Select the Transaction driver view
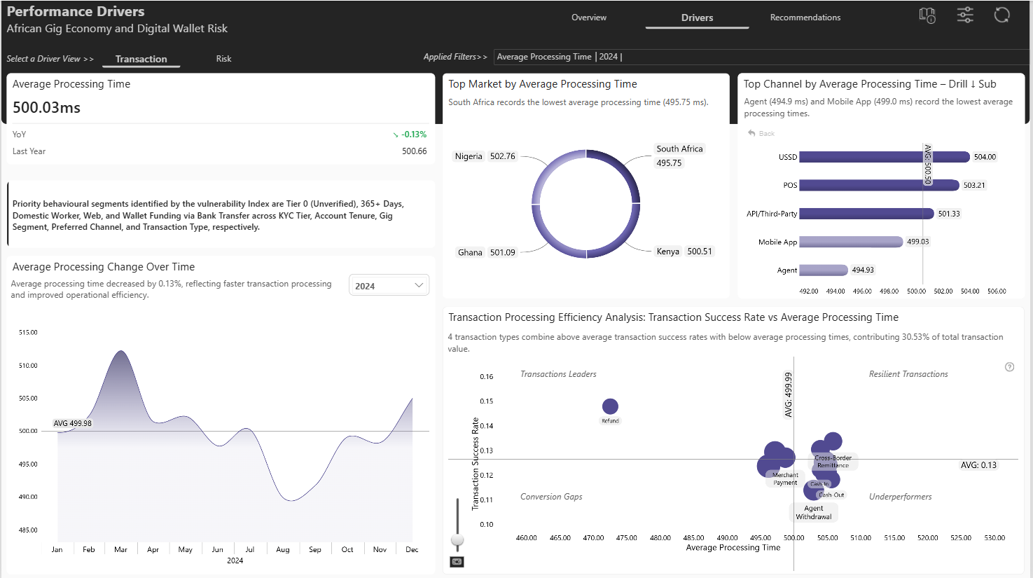Image resolution: width=1033 pixels, height=578 pixels. pyautogui.click(x=141, y=59)
